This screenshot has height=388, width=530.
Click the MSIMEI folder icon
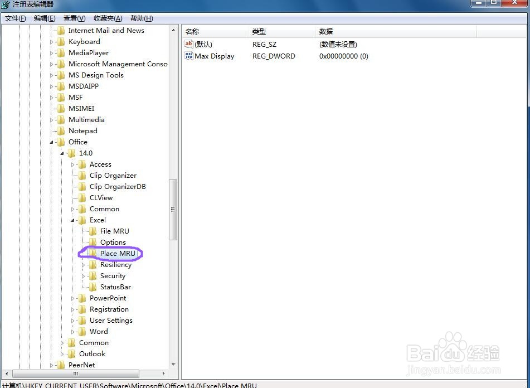tap(61, 109)
